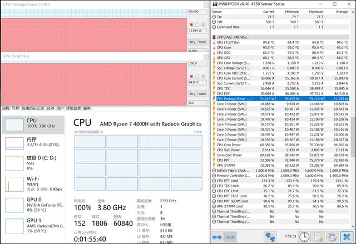356x244 pixels.
Task: Click the thermometer icon beside CPU (Tctl/Tdie)
Action: click(214, 42)
